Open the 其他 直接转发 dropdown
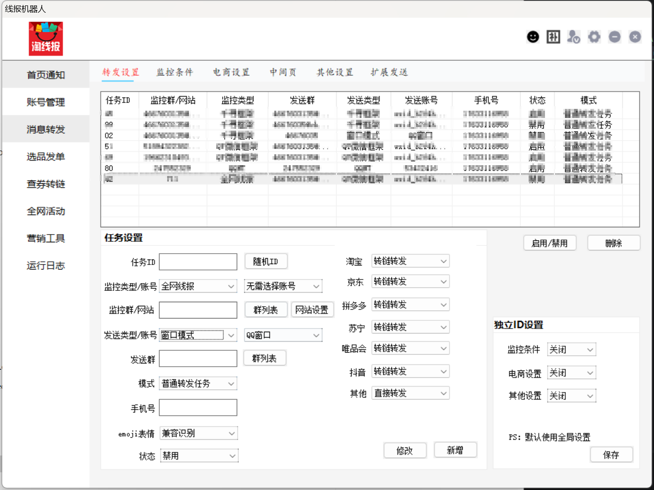This screenshot has height=490, width=654. click(x=410, y=393)
